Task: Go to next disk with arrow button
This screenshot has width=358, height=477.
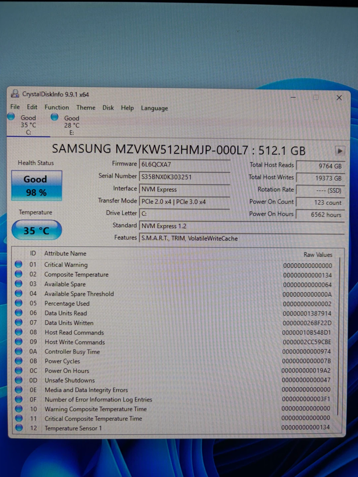Action: 340,151
